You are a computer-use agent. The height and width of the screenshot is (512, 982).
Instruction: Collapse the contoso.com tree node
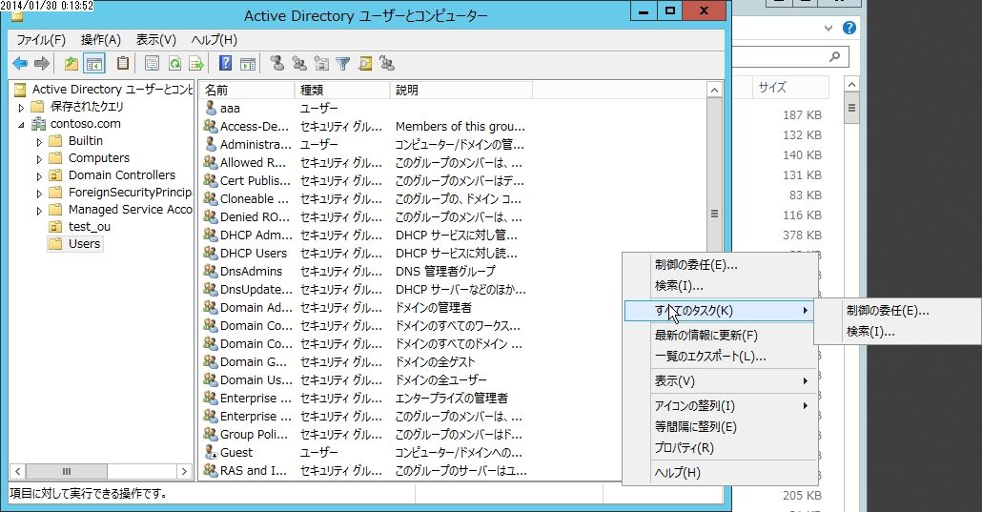tap(21, 125)
